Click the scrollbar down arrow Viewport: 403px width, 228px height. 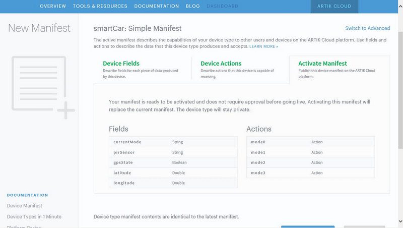pyautogui.click(x=400, y=221)
